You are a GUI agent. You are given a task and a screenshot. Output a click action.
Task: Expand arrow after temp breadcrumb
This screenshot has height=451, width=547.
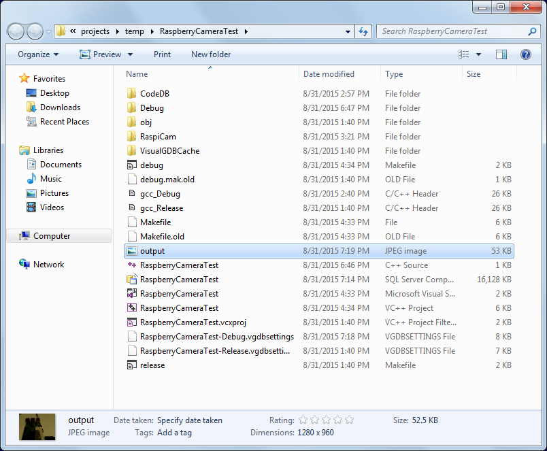pyautogui.click(x=152, y=31)
